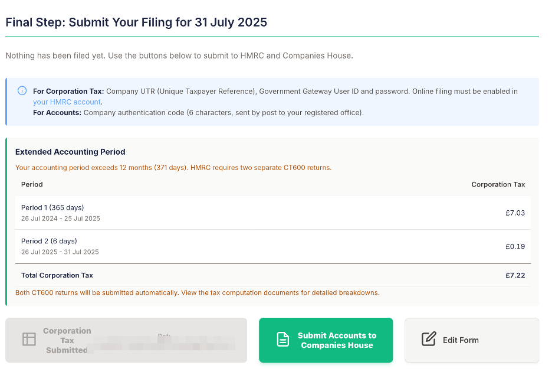The image size is (552, 378).
Task: Click the Corporation Tax column header
Action: 498,184
